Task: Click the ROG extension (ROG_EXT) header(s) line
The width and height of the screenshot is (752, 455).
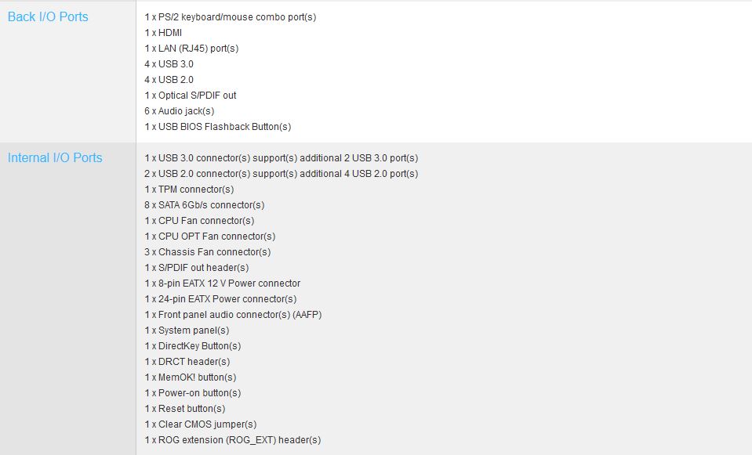Action: [x=233, y=439]
